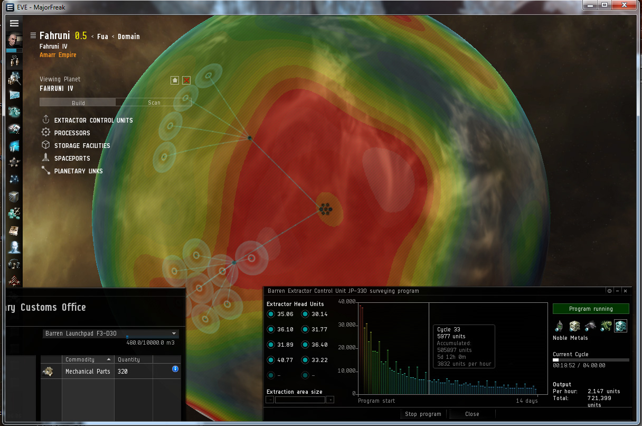
Task: Sort by the Quantity column header
Action: (x=134, y=359)
